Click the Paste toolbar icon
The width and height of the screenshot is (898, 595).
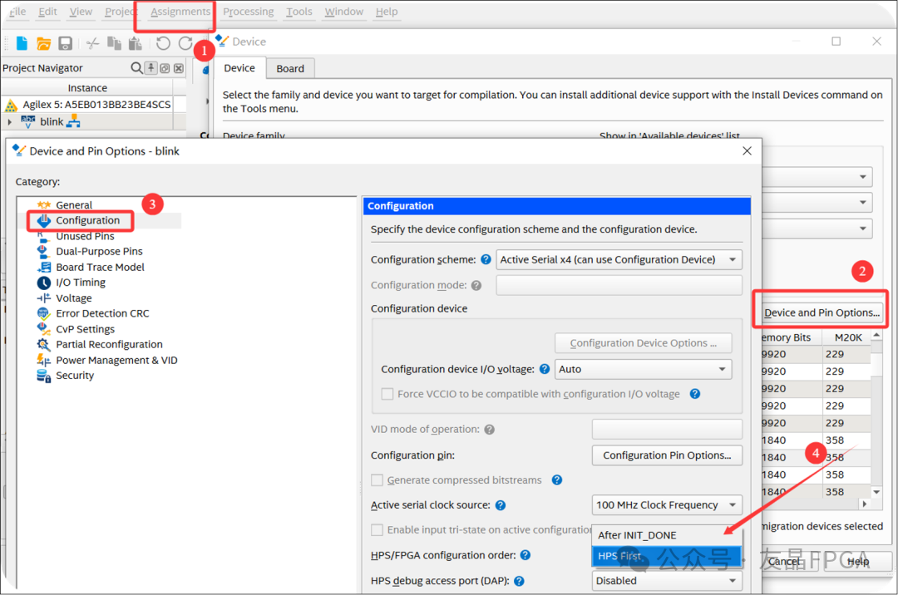[136, 43]
